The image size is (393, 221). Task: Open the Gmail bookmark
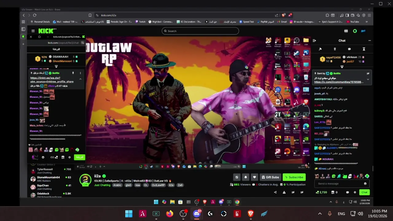coord(282,22)
